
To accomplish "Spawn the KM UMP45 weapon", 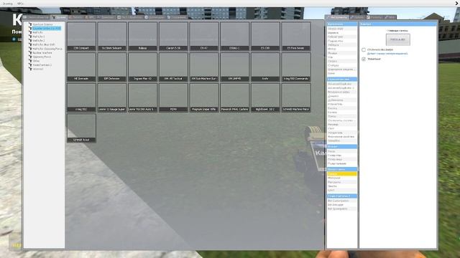I will click(235, 67).
